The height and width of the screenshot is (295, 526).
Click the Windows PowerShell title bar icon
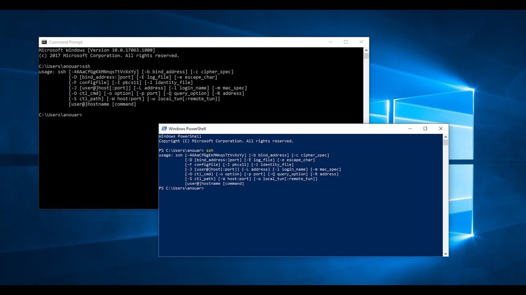(164, 129)
